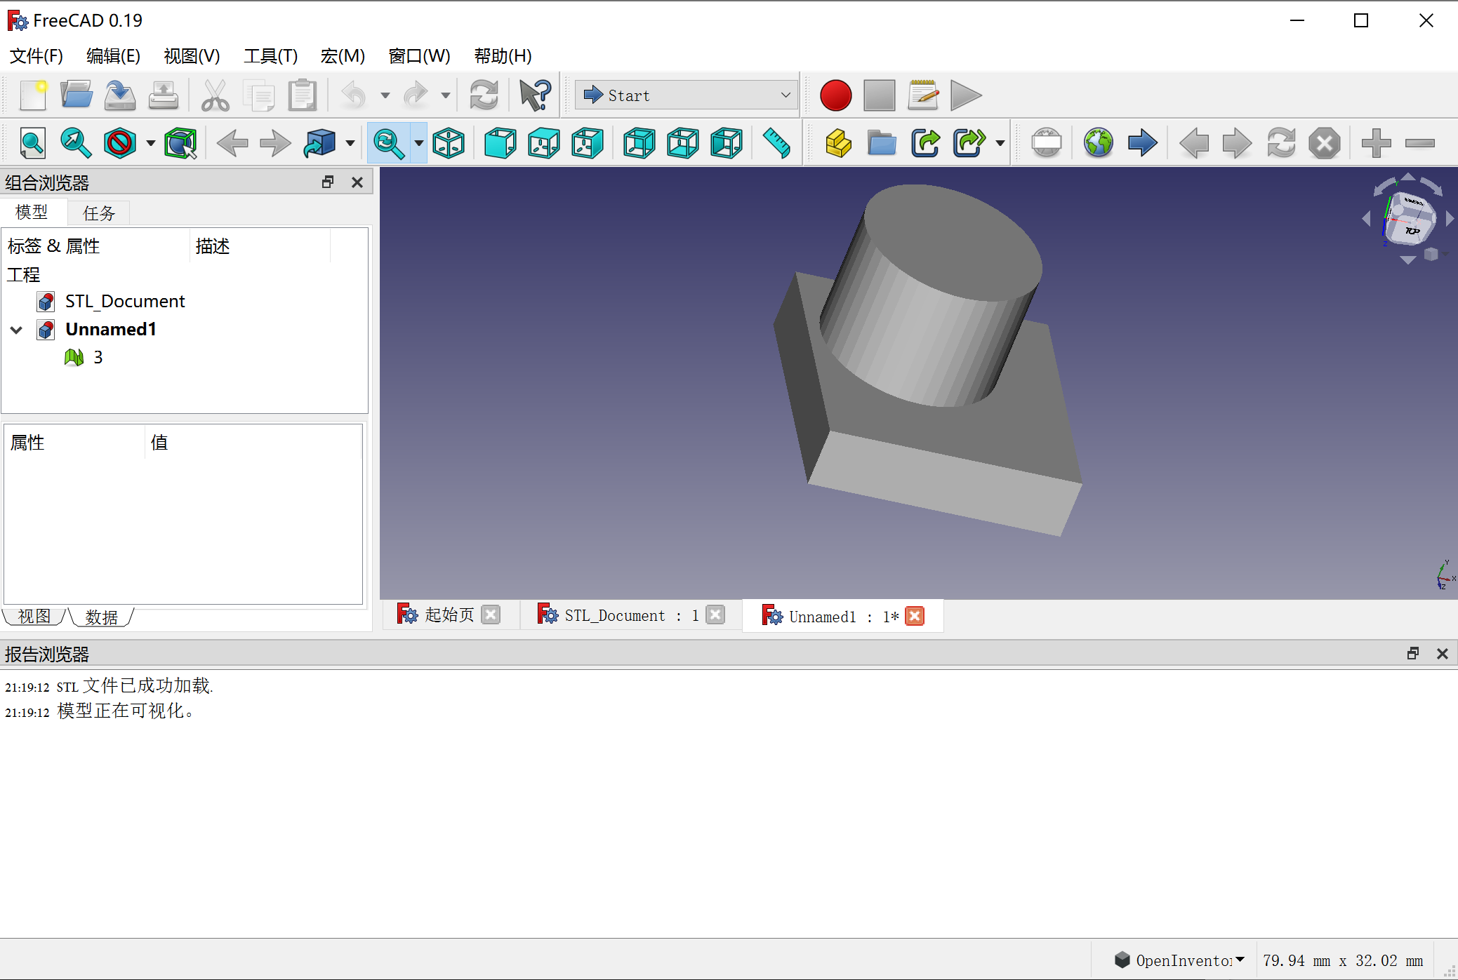
Task: Record a new macro
Action: pyautogui.click(x=835, y=95)
